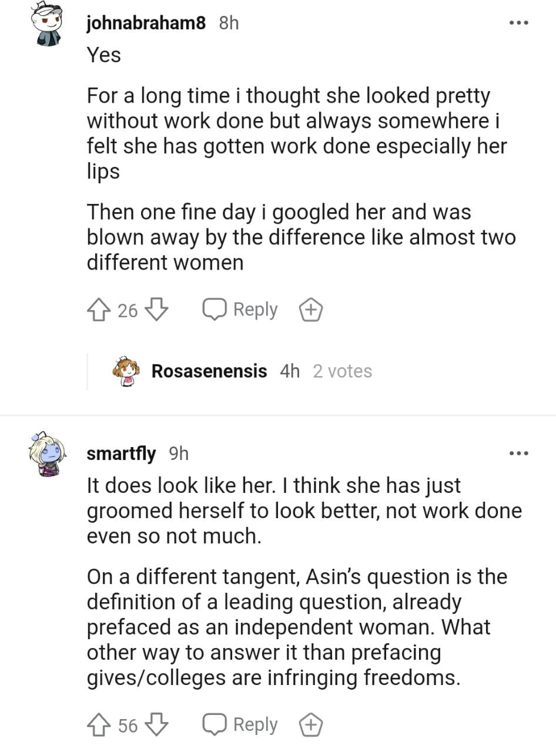The width and height of the screenshot is (556, 752).
Task: Open the three-dot menu on johnabraham8's comment
Action: pyautogui.click(x=519, y=23)
